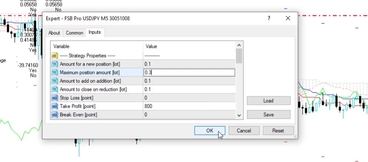Viewport: 368px width, 162px height.
Task: Click the Stop Loss integer type icon
Action: coord(55,98)
